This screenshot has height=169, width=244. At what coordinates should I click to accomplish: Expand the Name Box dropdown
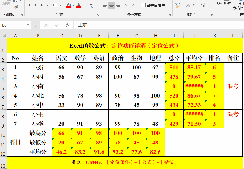[x=28, y=25]
